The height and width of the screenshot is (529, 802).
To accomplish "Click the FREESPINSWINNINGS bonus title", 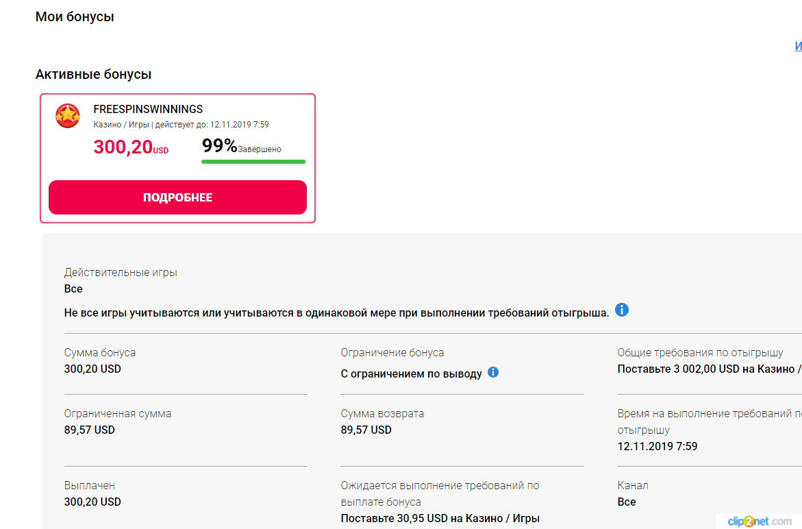I will [148, 109].
